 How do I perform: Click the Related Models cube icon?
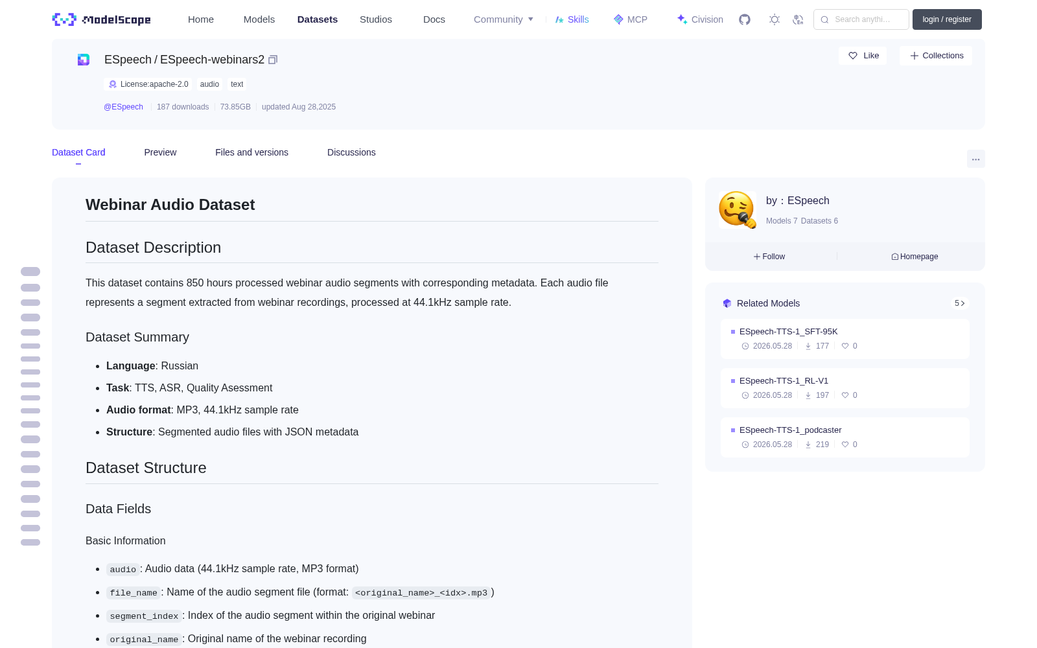point(727,303)
